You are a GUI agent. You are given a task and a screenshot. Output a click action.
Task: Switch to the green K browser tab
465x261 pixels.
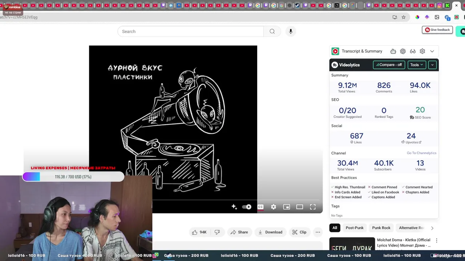pos(448,5)
